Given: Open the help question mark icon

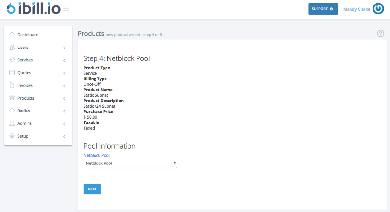Looking at the screenshot, I should pyautogui.click(x=380, y=33).
